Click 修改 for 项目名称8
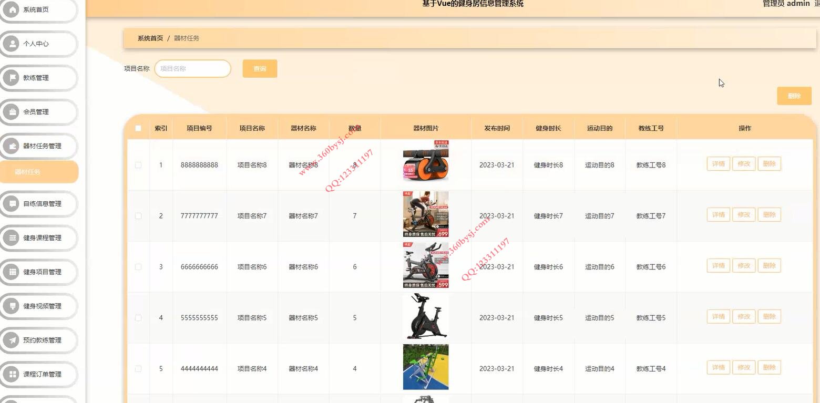The height and width of the screenshot is (403, 820). point(744,164)
